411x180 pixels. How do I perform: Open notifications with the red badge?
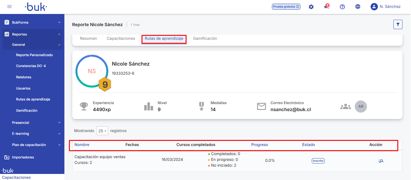327,7
